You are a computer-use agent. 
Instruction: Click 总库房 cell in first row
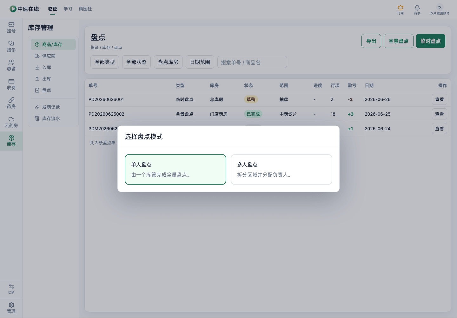(216, 99)
